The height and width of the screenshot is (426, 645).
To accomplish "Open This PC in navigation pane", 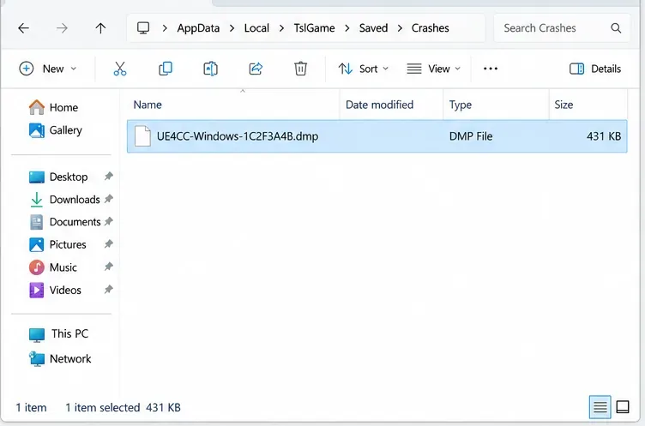I will tap(58, 334).
